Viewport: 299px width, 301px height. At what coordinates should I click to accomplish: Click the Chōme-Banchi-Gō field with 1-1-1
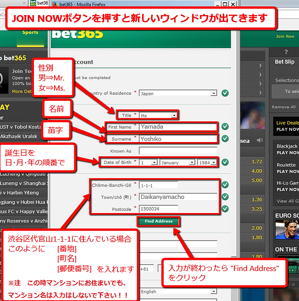[x=159, y=186]
